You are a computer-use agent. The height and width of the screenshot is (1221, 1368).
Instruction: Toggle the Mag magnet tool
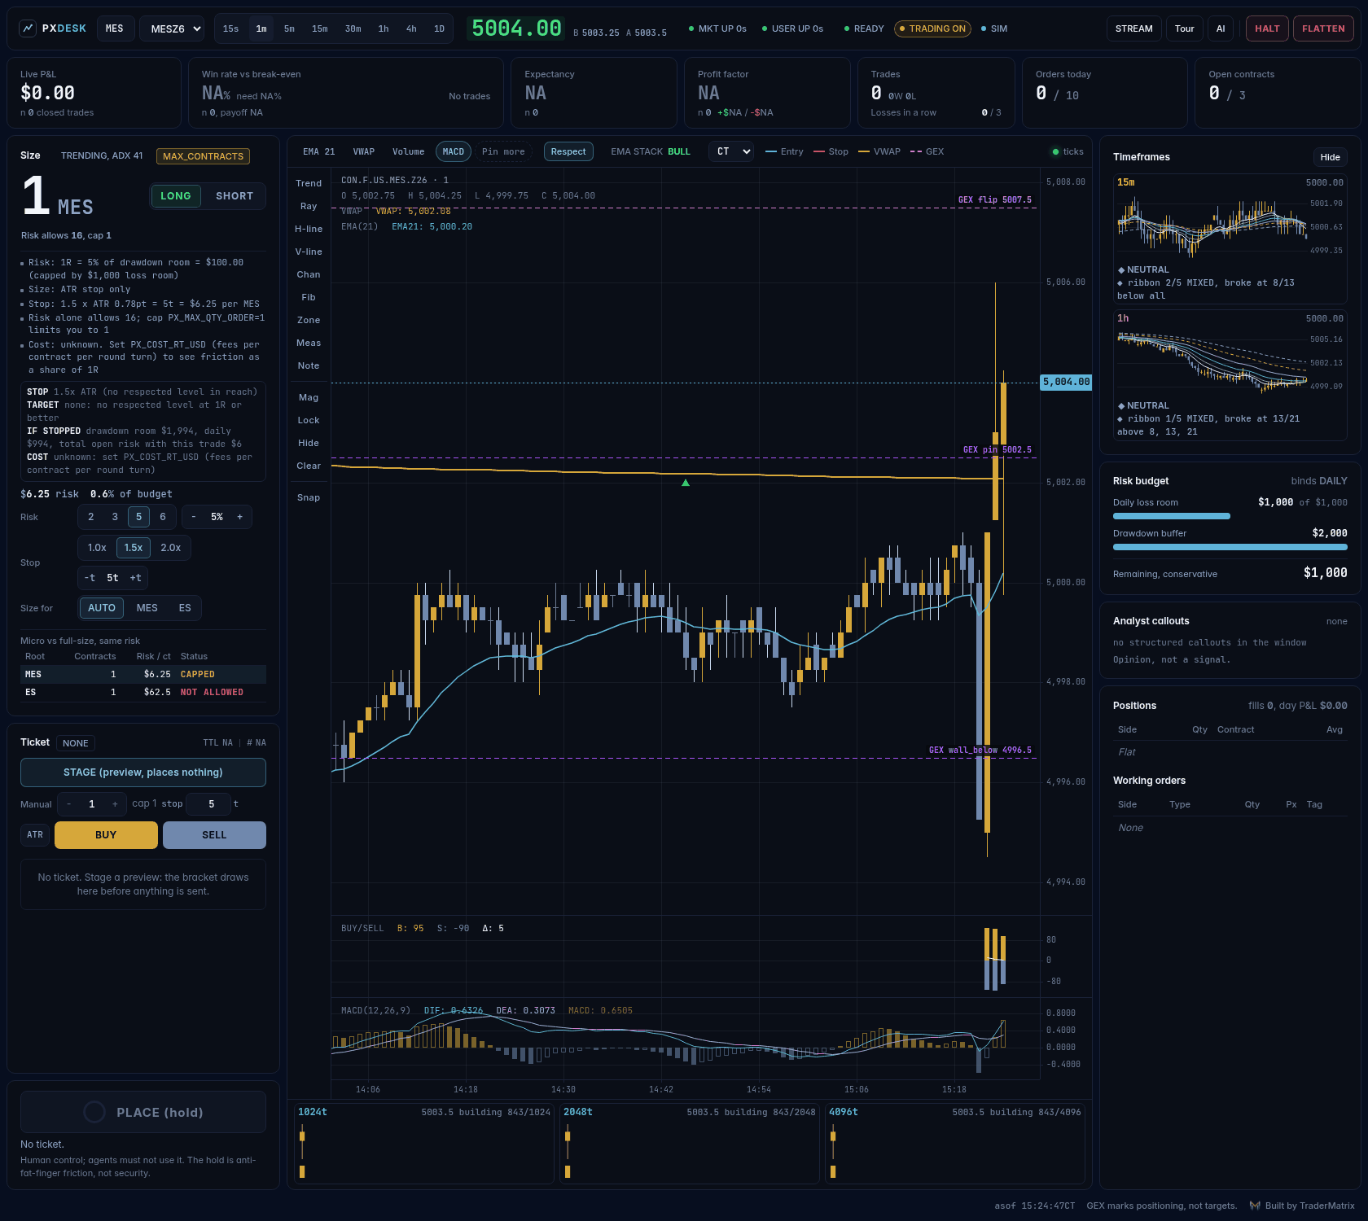point(309,397)
